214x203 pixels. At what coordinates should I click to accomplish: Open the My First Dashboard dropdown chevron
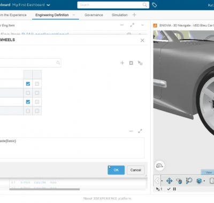[48, 5]
